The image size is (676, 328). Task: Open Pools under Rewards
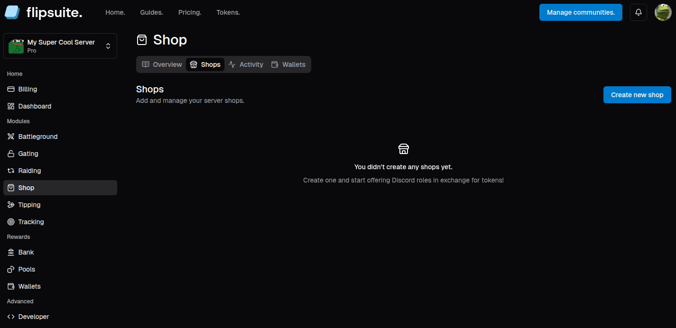coord(60,269)
